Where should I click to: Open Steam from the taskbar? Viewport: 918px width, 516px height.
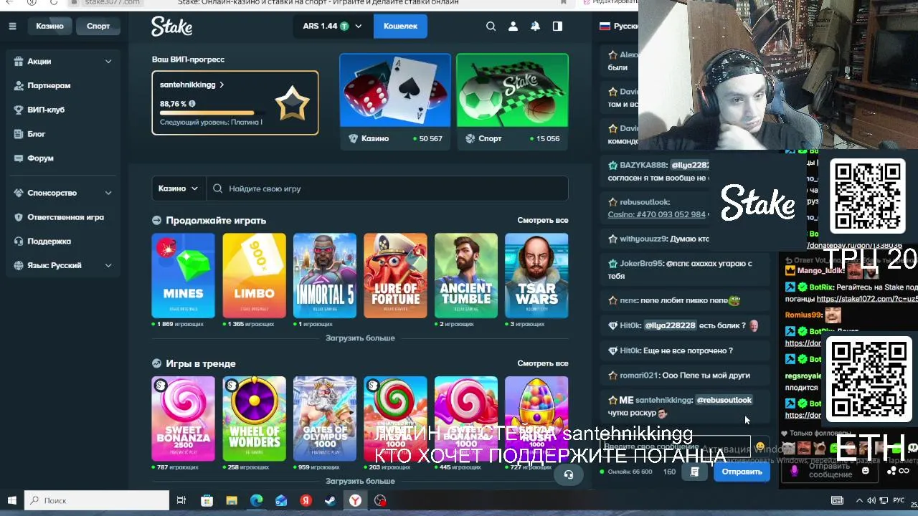(x=331, y=500)
